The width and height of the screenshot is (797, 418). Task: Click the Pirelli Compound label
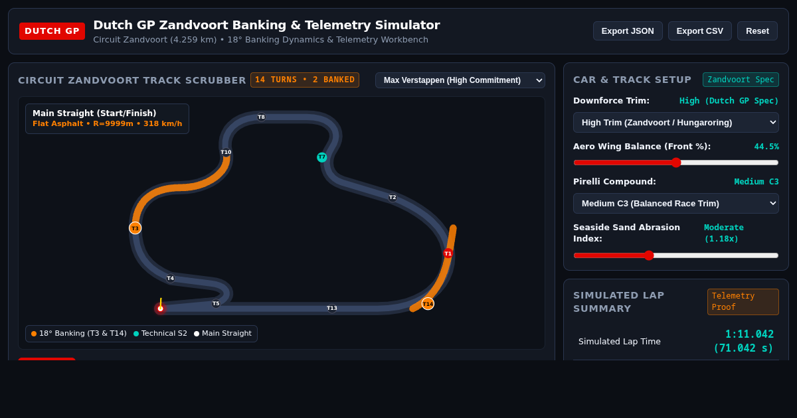coord(614,182)
